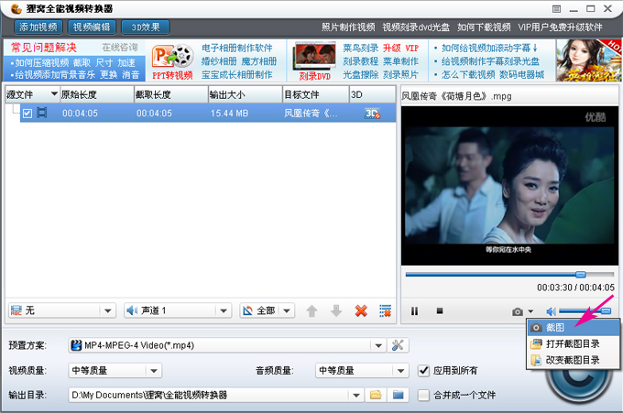
Task: Open the 电子相册制作软件 link
Action: [x=236, y=48]
